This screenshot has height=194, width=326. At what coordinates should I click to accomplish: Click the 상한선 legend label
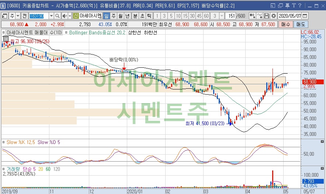pos(134,32)
